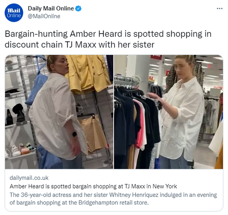Click the beige skirt hanging in left photo
The height and width of the screenshot is (215, 228).
tap(93, 133)
